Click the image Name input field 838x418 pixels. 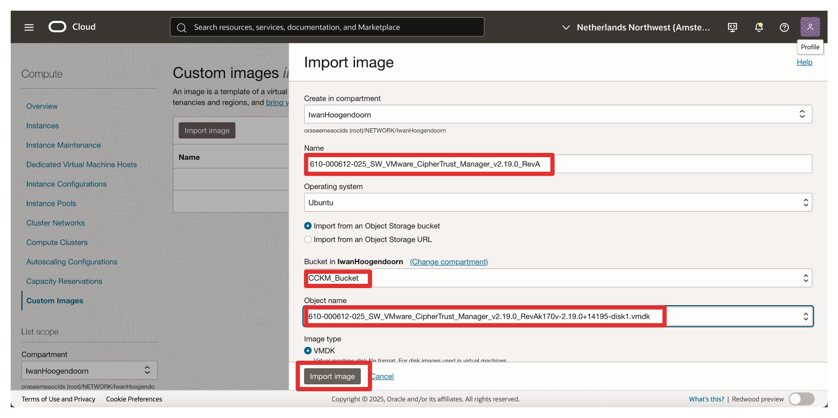click(x=557, y=164)
